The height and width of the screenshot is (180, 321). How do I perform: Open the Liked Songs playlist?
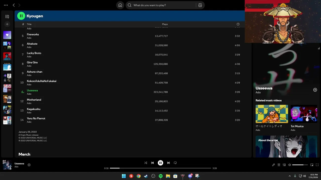7,35
